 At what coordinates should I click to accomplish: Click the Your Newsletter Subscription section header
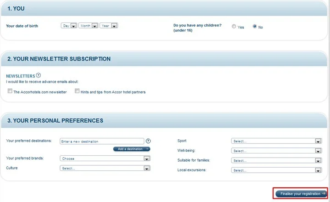click(59, 59)
